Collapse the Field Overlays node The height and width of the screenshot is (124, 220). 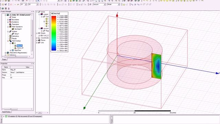8,41
